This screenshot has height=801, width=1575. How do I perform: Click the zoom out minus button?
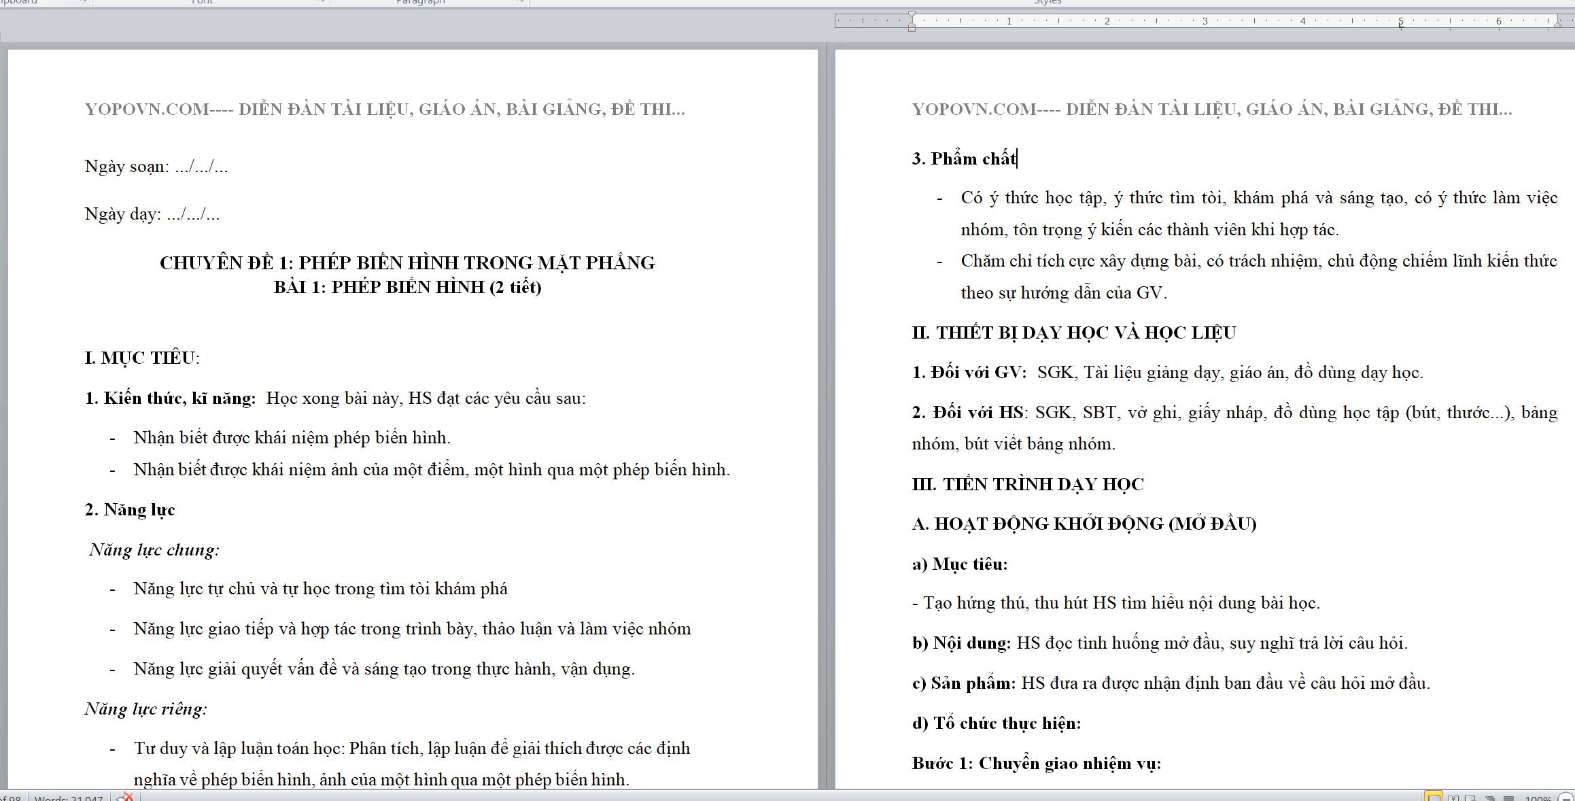1565,798
